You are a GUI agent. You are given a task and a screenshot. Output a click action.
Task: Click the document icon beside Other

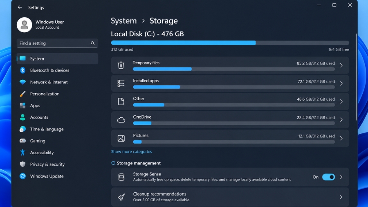[x=121, y=101]
